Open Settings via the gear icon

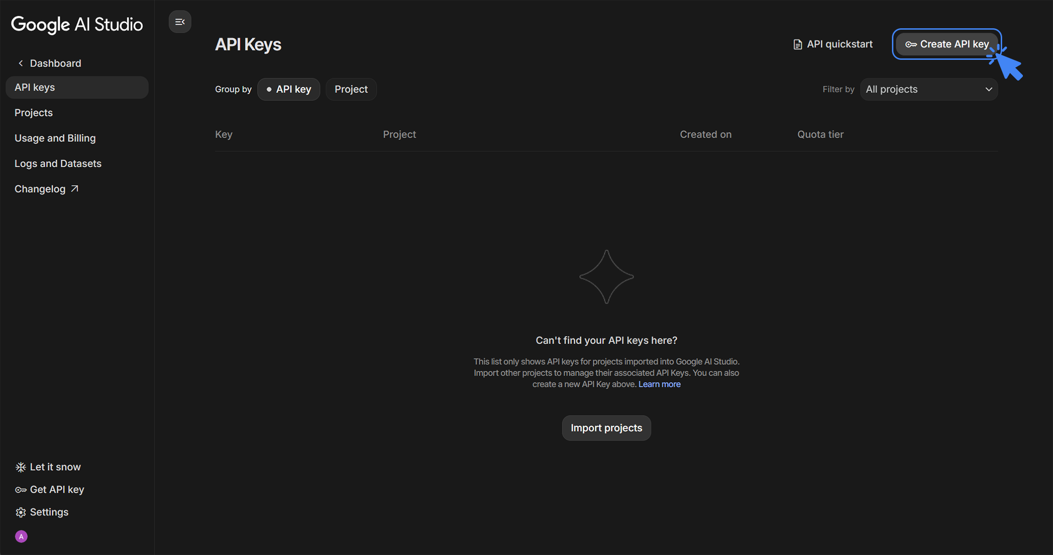21,512
